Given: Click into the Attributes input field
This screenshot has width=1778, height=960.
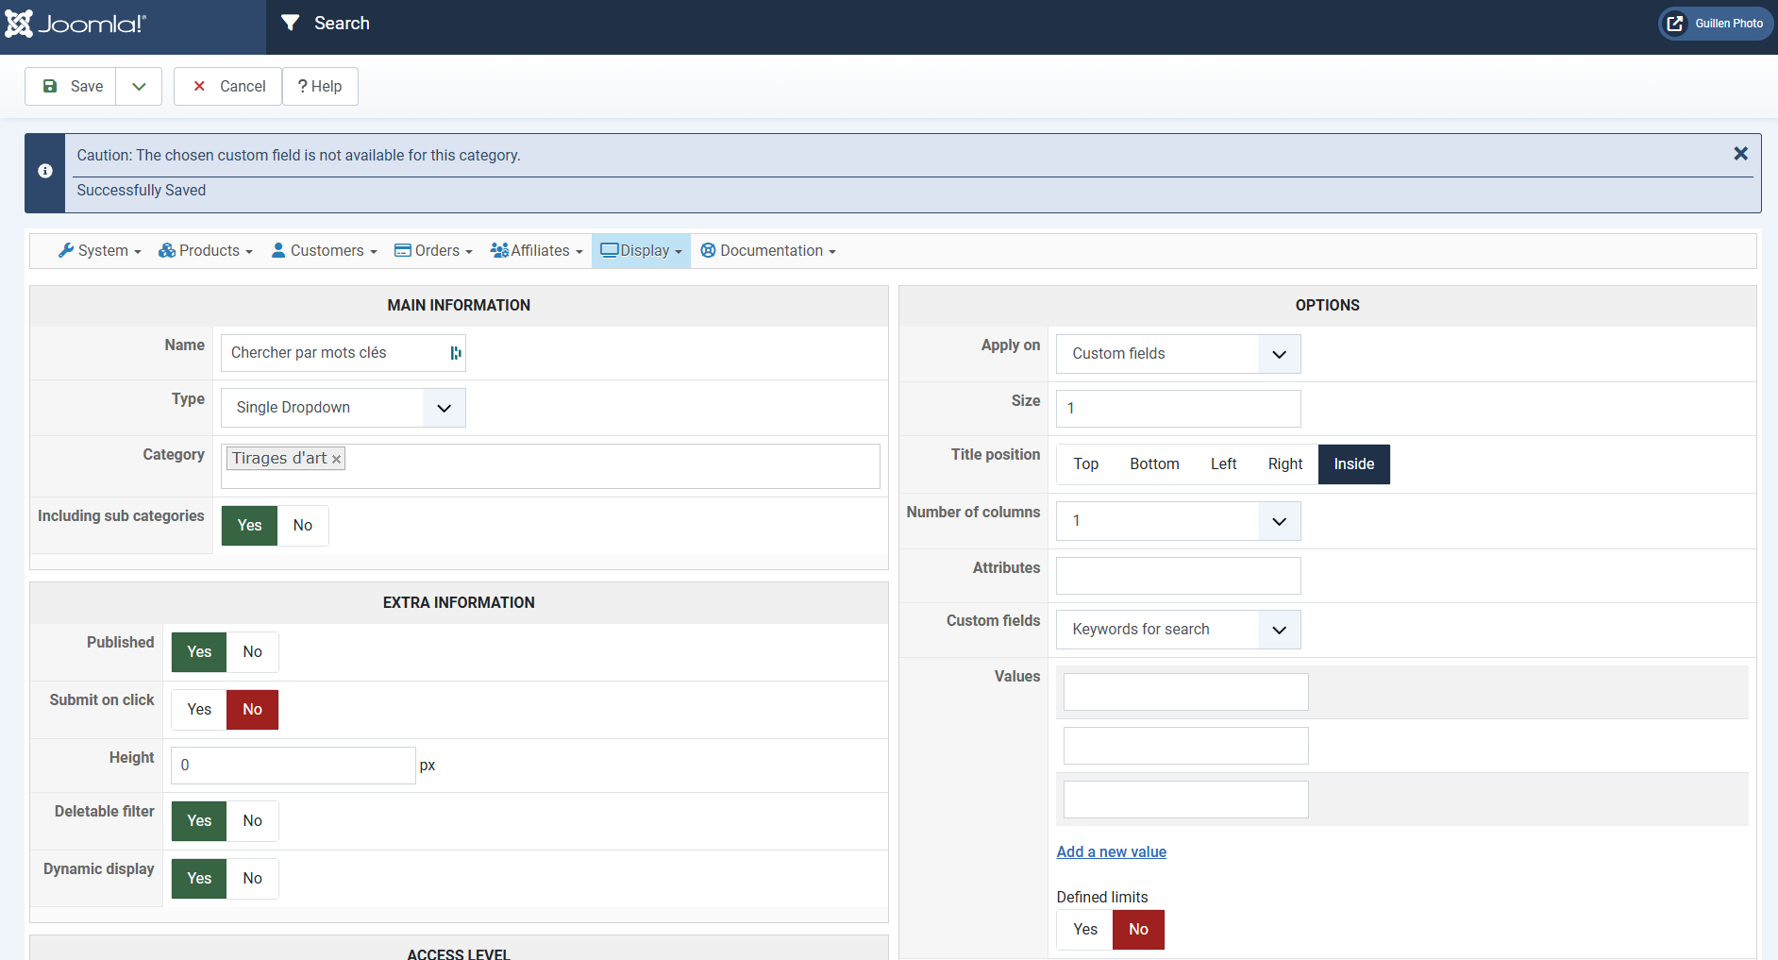Looking at the screenshot, I should click(1179, 576).
